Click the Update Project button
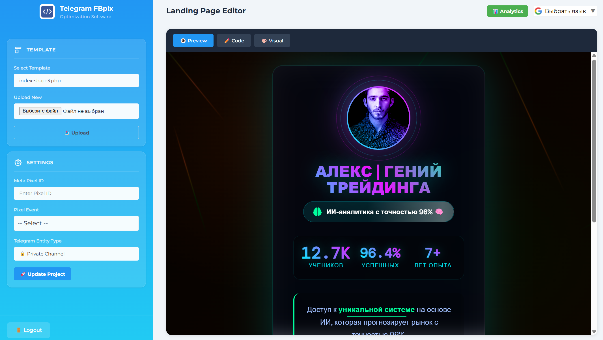Screen dimensions: 603x340 click(x=42, y=274)
